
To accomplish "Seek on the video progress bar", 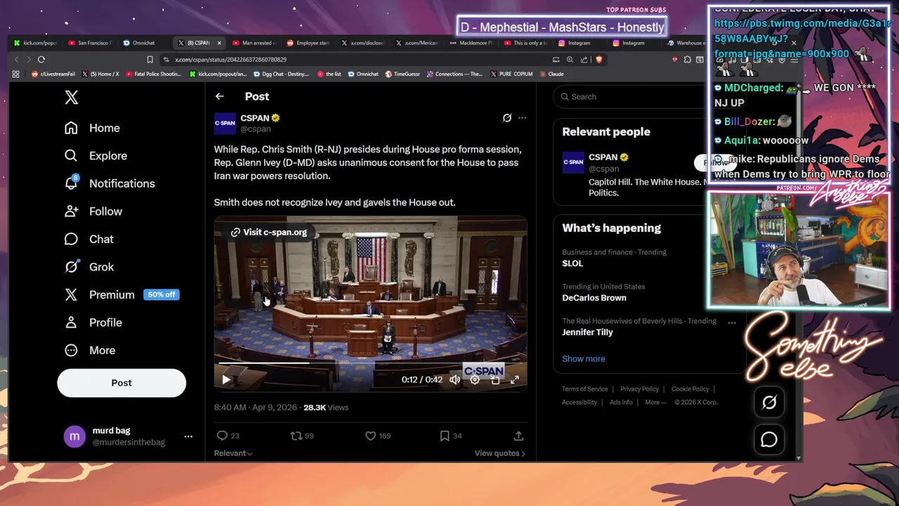I will [370, 363].
